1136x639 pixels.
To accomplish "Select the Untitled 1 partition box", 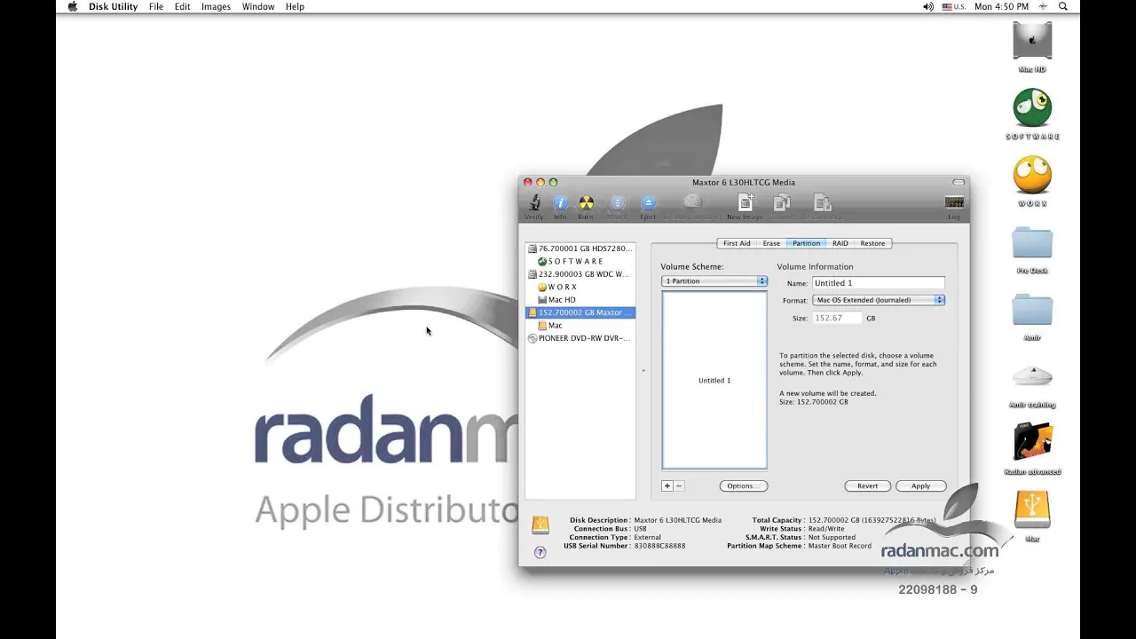I will [714, 380].
